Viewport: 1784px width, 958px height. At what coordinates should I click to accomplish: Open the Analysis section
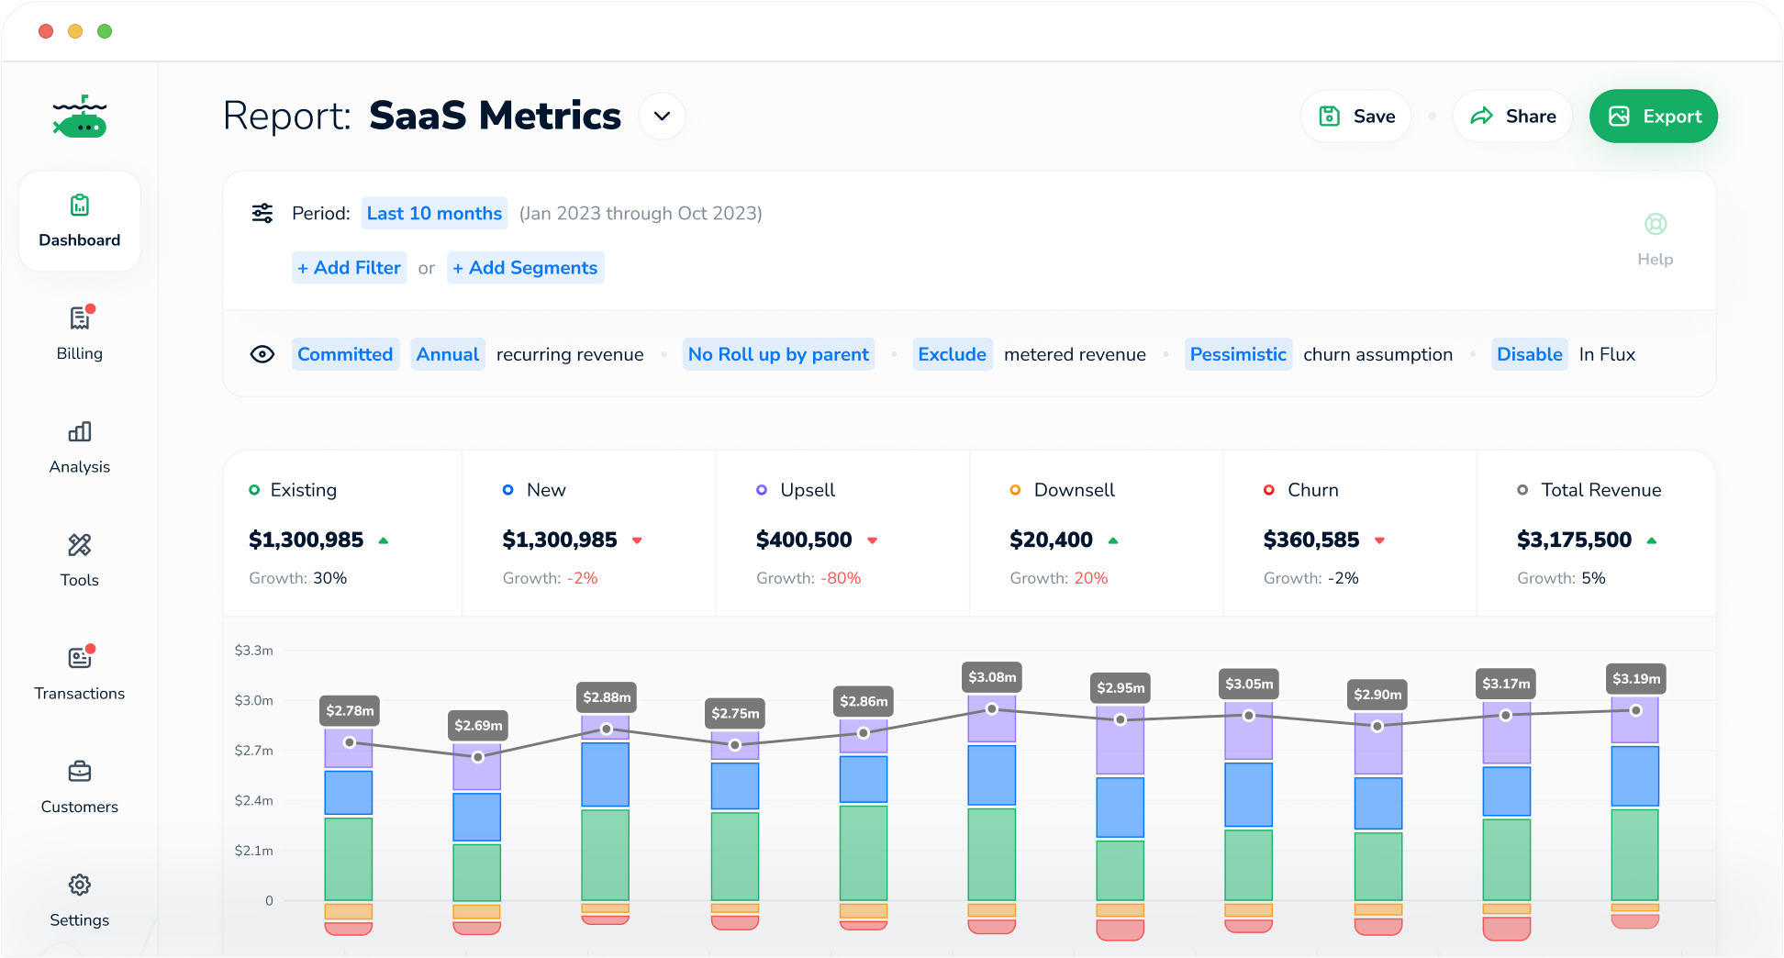(x=80, y=445)
